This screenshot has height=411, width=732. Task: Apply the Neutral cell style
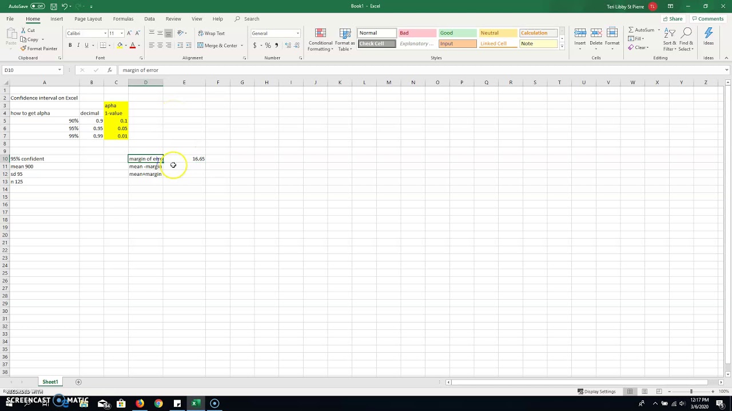click(x=498, y=33)
